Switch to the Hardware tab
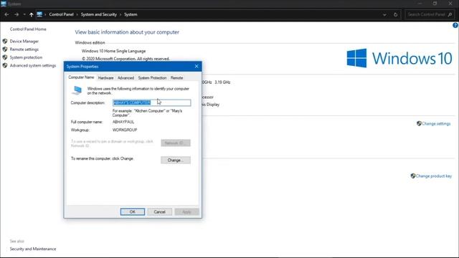This screenshot has width=459, height=258. click(105, 78)
